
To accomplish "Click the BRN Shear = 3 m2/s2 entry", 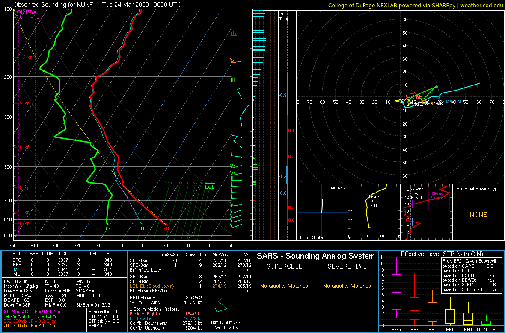I will pos(166,297).
